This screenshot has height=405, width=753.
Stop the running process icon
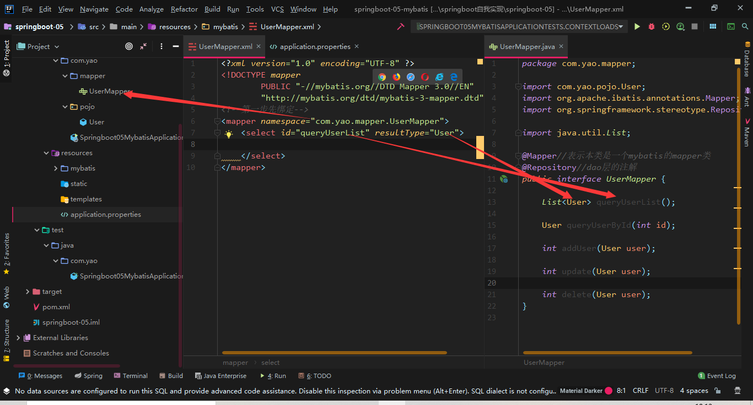tap(695, 26)
